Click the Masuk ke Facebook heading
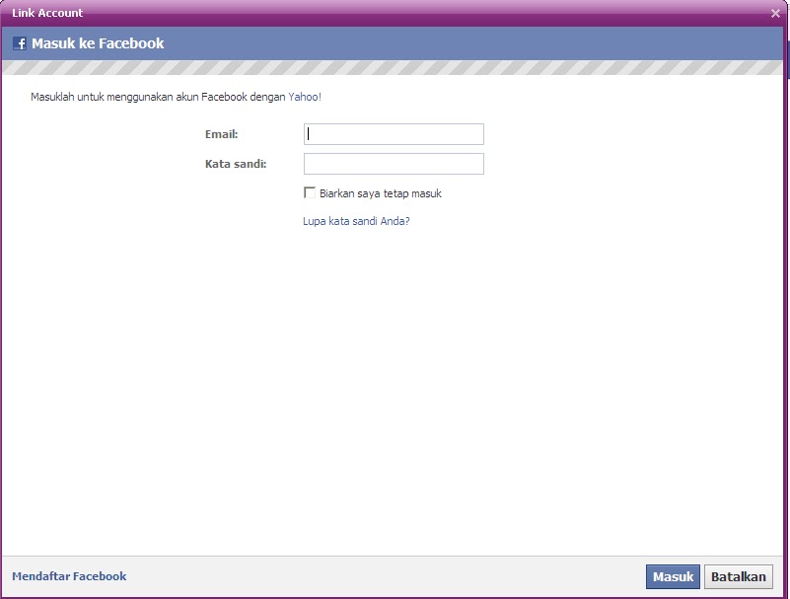The width and height of the screenshot is (790, 599). pyautogui.click(x=98, y=43)
